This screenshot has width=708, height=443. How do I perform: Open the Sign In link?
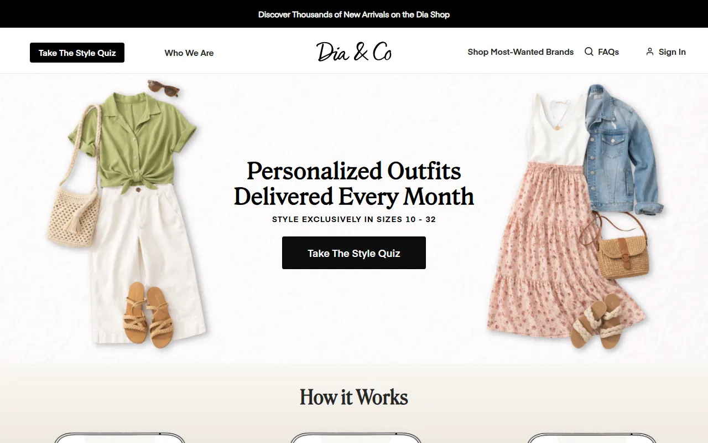672,51
